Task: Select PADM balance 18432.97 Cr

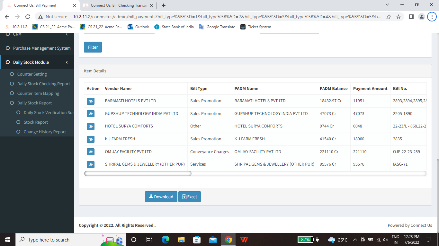Action: point(331,101)
